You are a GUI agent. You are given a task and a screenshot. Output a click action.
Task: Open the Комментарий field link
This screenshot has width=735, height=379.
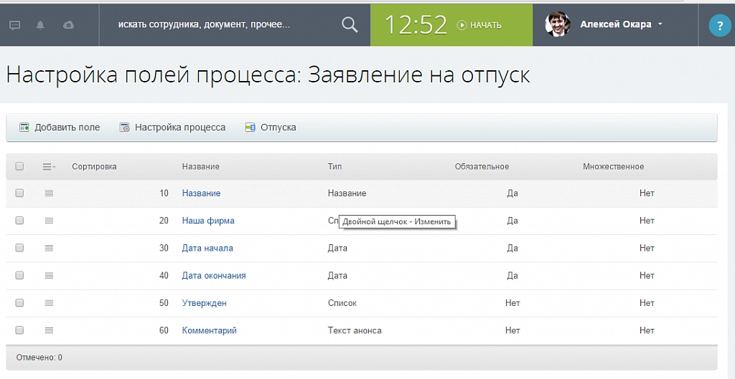coord(209,330)
